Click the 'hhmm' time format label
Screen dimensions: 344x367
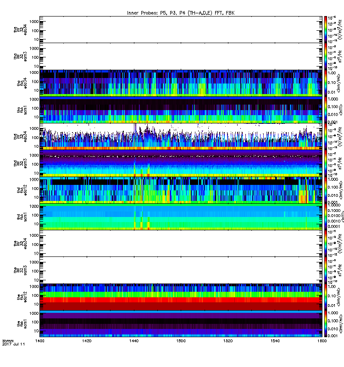pyautogui.click(x=8, y=341)
